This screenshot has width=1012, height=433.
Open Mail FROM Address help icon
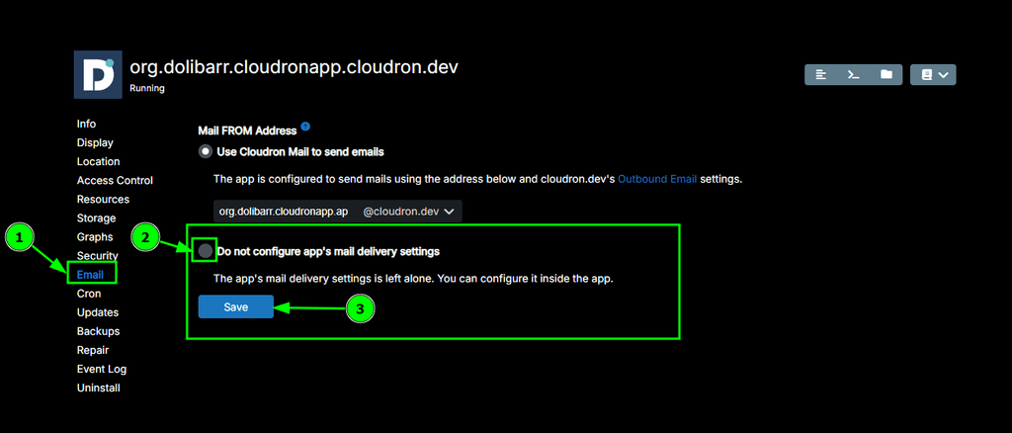pyautogui.click(x=305, y=127)
